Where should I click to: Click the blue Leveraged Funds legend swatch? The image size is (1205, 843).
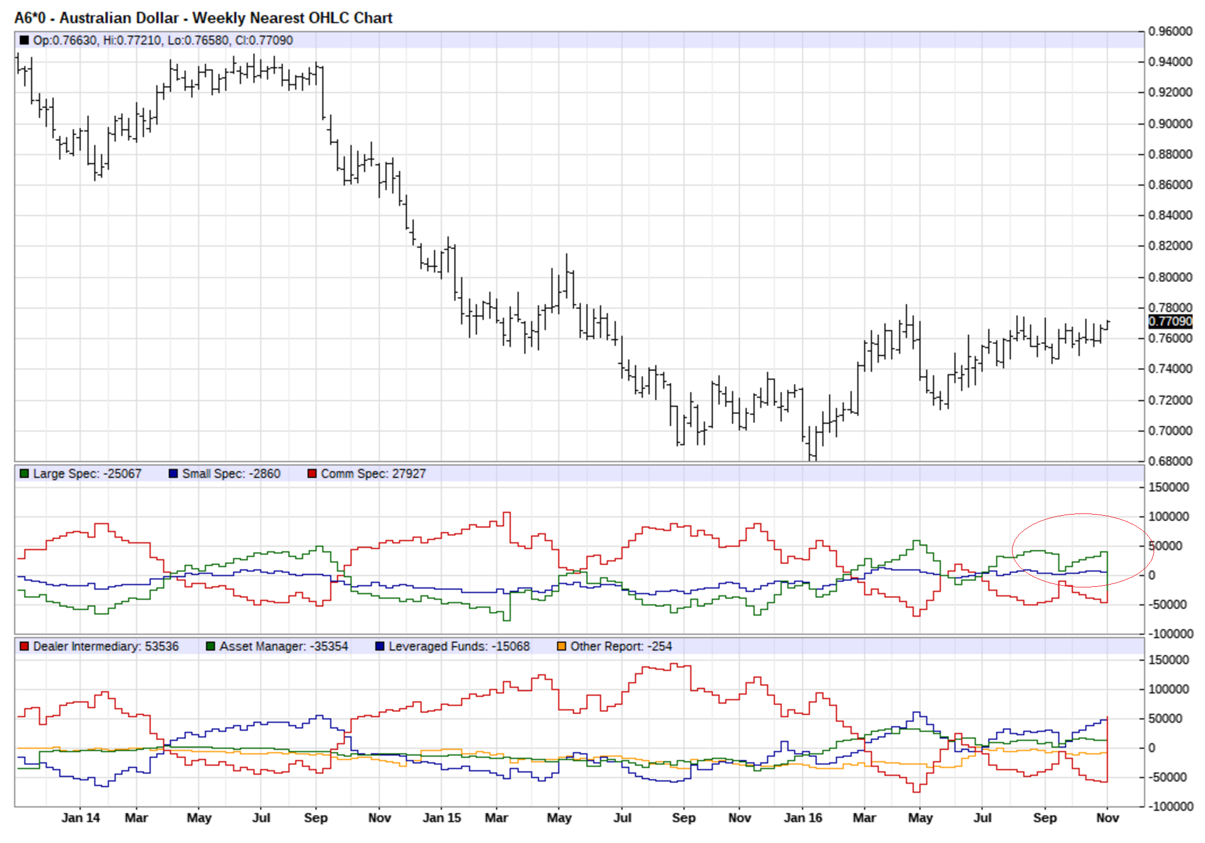[380, 647]
